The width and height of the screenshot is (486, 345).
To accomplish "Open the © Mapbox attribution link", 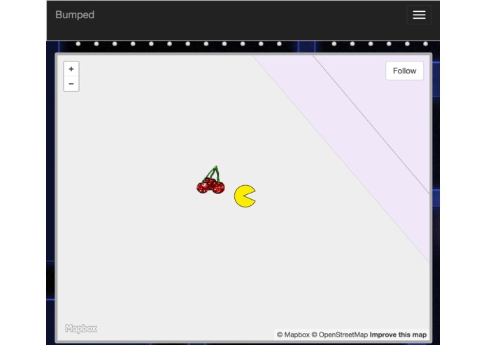I will click(x=293, y=335).
